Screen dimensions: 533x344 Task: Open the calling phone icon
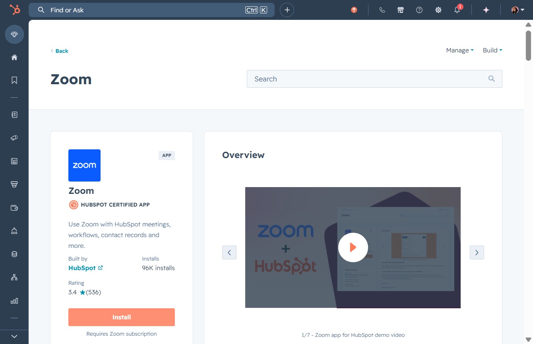tap(382, 10)
